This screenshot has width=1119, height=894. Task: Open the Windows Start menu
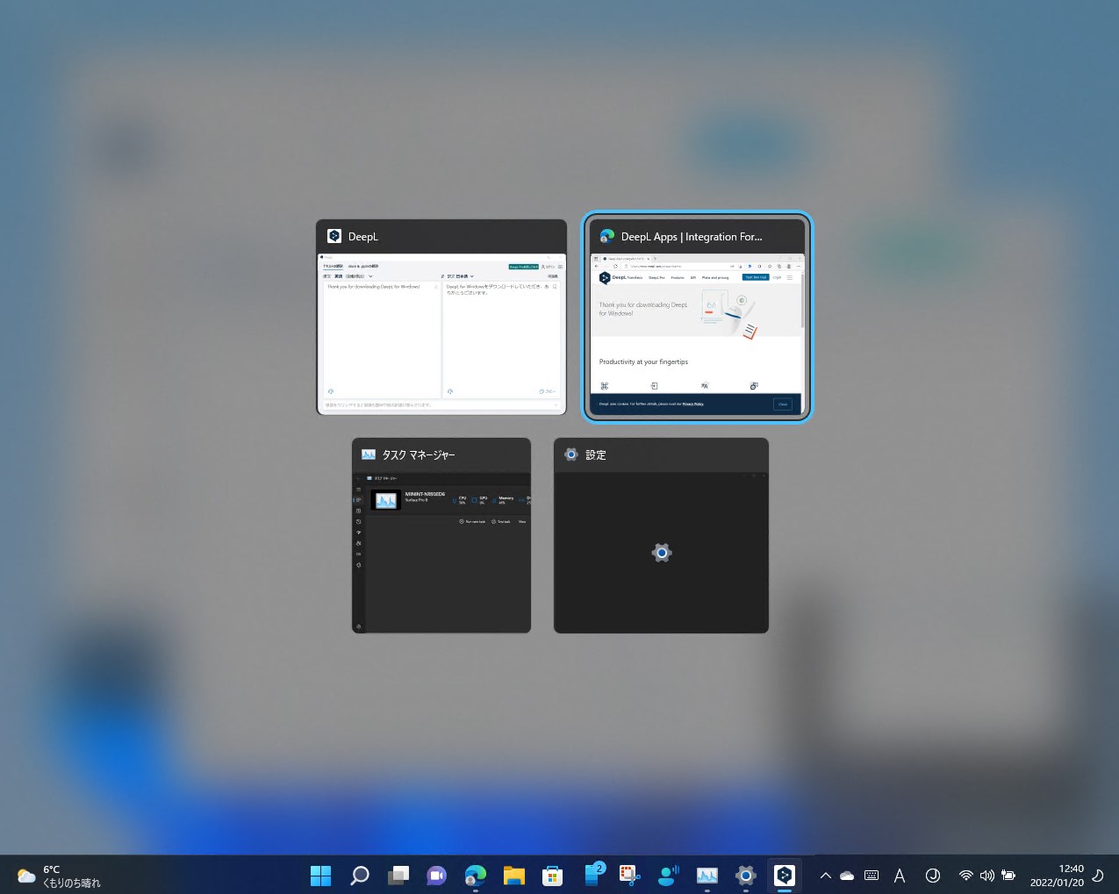tap(321, 875)
